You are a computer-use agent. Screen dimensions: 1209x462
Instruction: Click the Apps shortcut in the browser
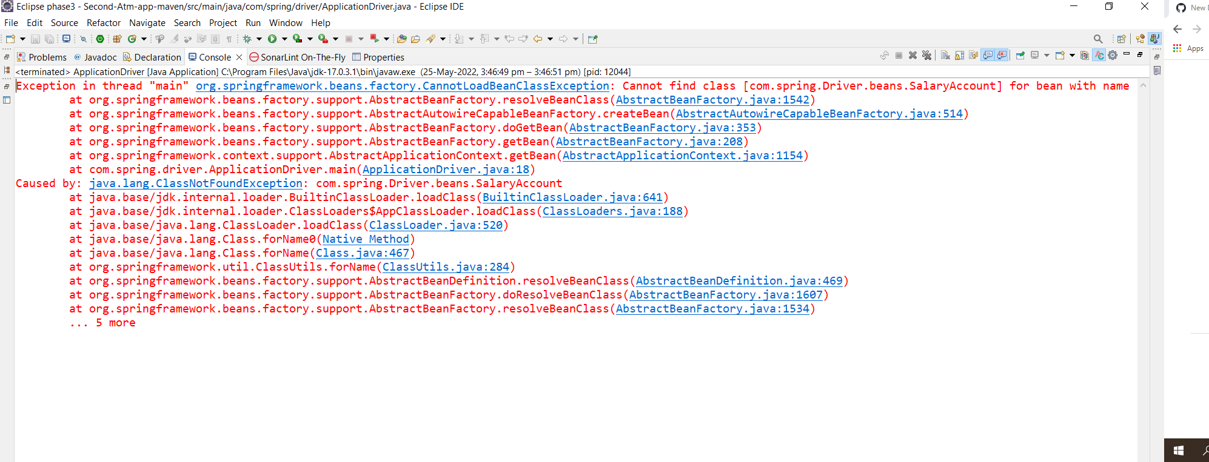click(1188, 48)
